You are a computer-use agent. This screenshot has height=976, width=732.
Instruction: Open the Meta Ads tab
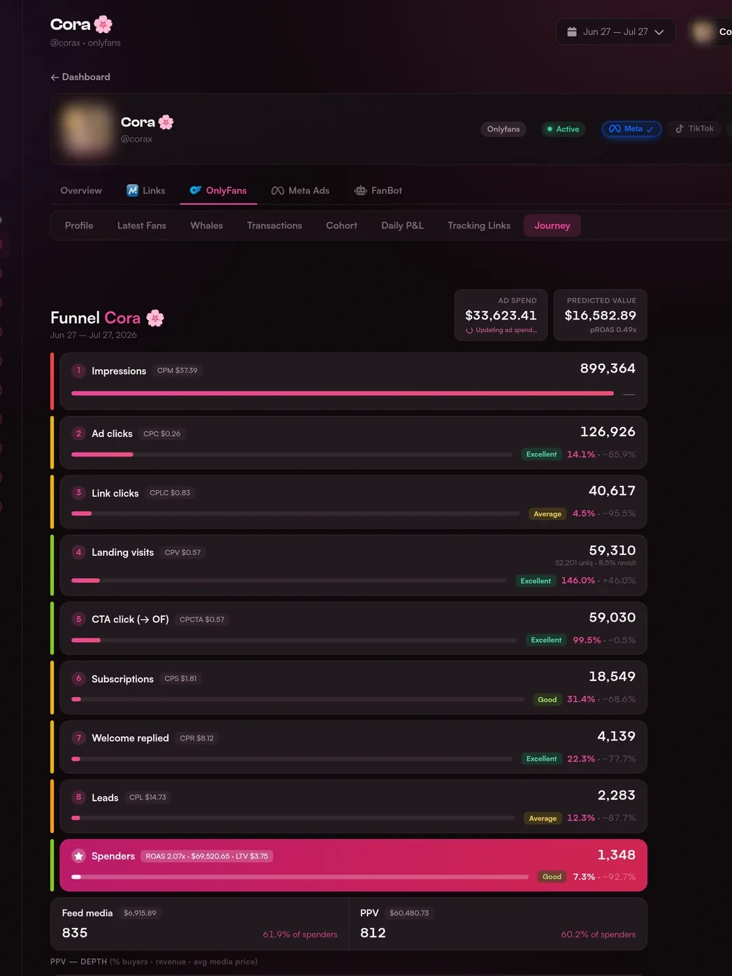(x=300, y=190)
